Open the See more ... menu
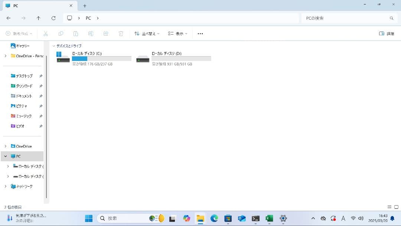The height and width of the screenshot is (226, 401). (x=200, y=33)
